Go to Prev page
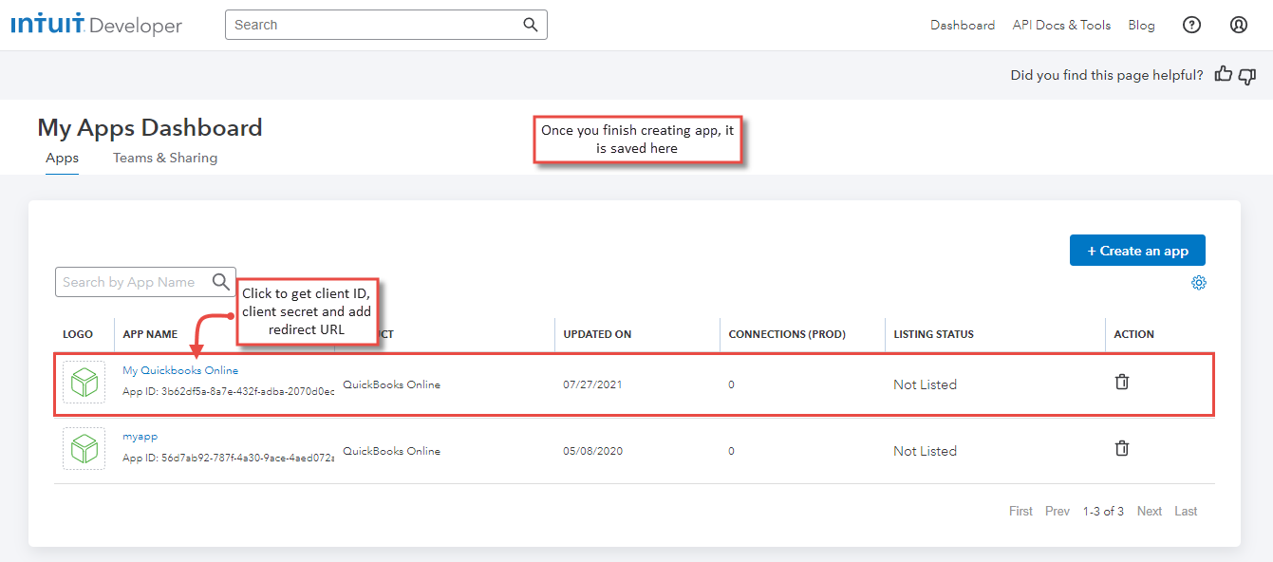 coord(1058,511)
